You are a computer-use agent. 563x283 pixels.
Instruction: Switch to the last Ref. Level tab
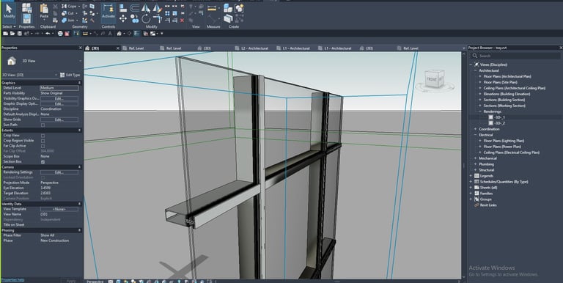click(411, 48)
